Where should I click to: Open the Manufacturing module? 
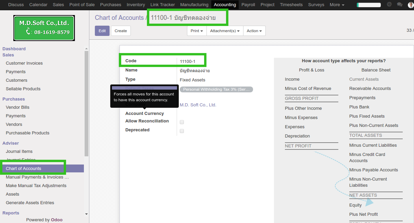click(194, 5)
